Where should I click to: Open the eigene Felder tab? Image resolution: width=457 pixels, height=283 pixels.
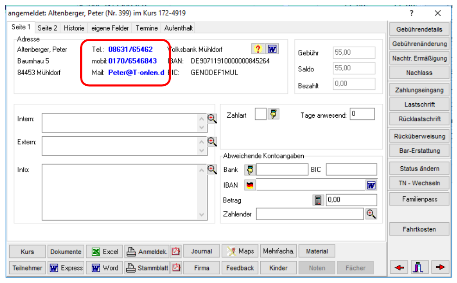click(x=110, y=28)
